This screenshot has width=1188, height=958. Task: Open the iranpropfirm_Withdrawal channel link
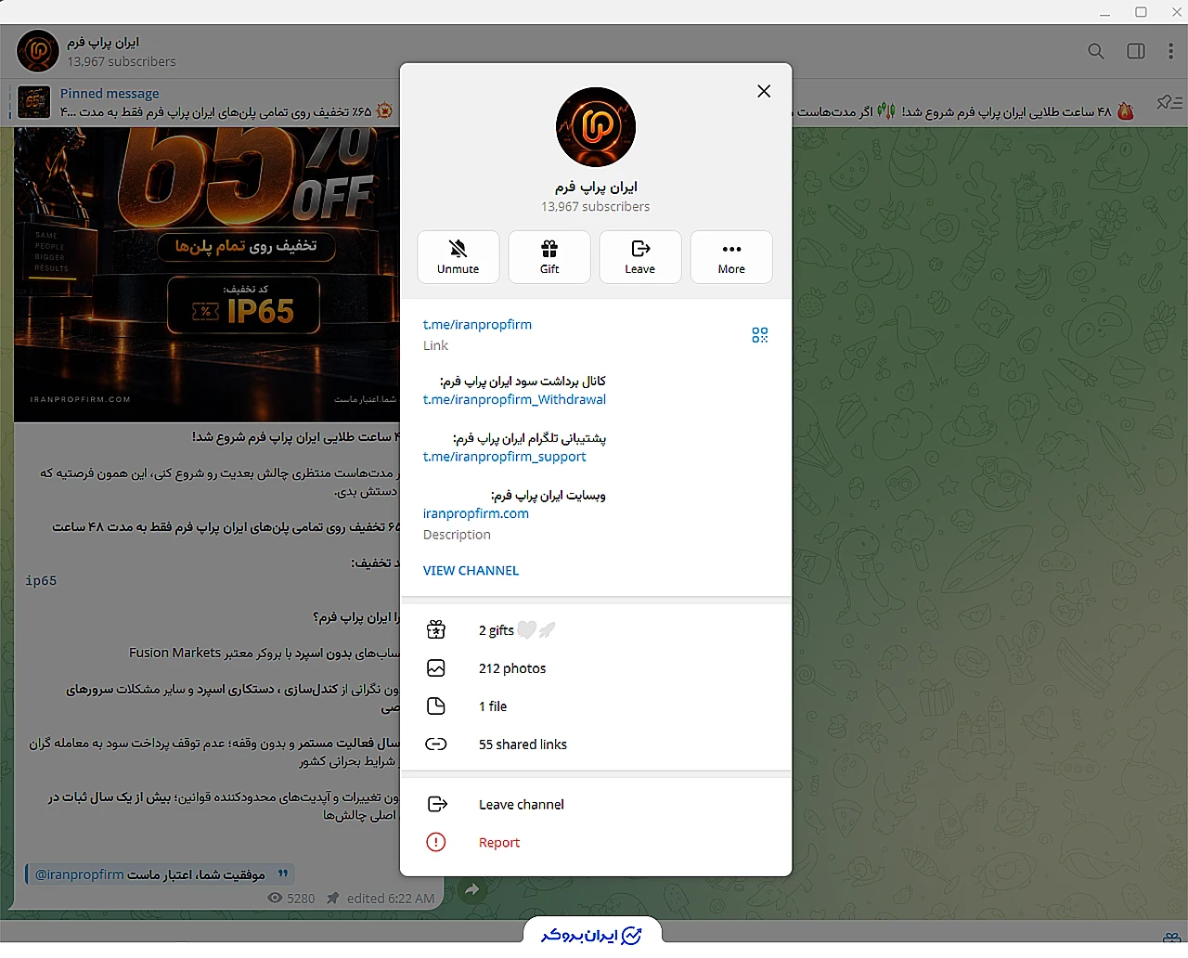(514, 400)
